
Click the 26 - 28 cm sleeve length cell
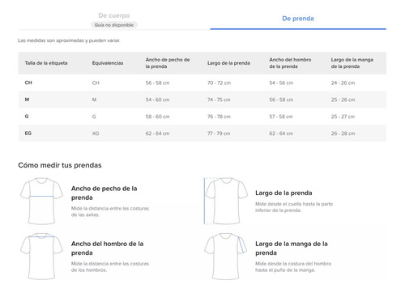pos(343,134)
